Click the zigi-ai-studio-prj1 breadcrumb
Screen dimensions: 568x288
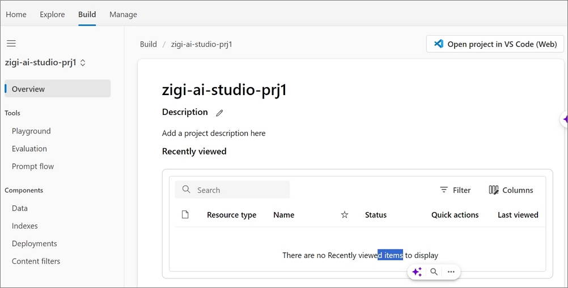pos(201,44)
